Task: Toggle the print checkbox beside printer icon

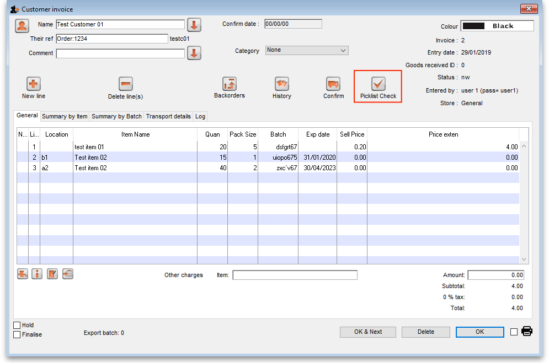Action: 514,332
